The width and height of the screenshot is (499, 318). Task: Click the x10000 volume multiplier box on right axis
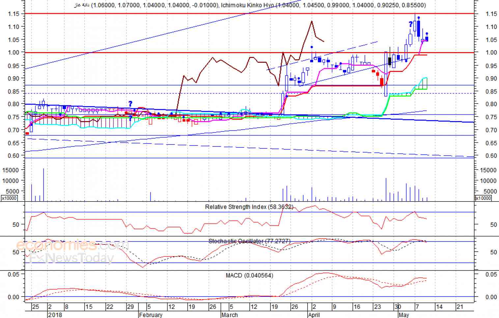pyautogui.click(x=483, y=198)
